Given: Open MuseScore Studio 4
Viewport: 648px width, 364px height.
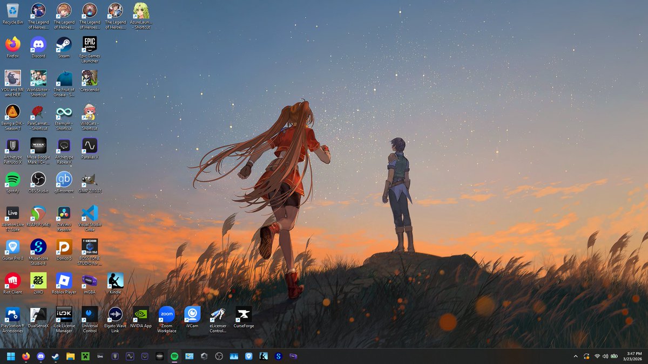Looking at the screenshot, I should coord(38,248).
